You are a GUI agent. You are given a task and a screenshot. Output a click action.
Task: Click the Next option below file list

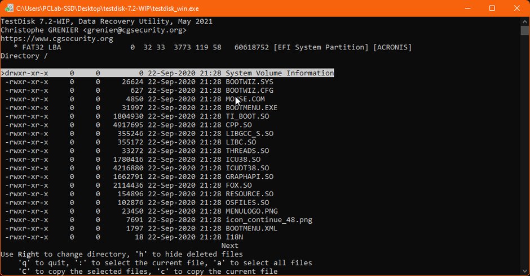230,246
